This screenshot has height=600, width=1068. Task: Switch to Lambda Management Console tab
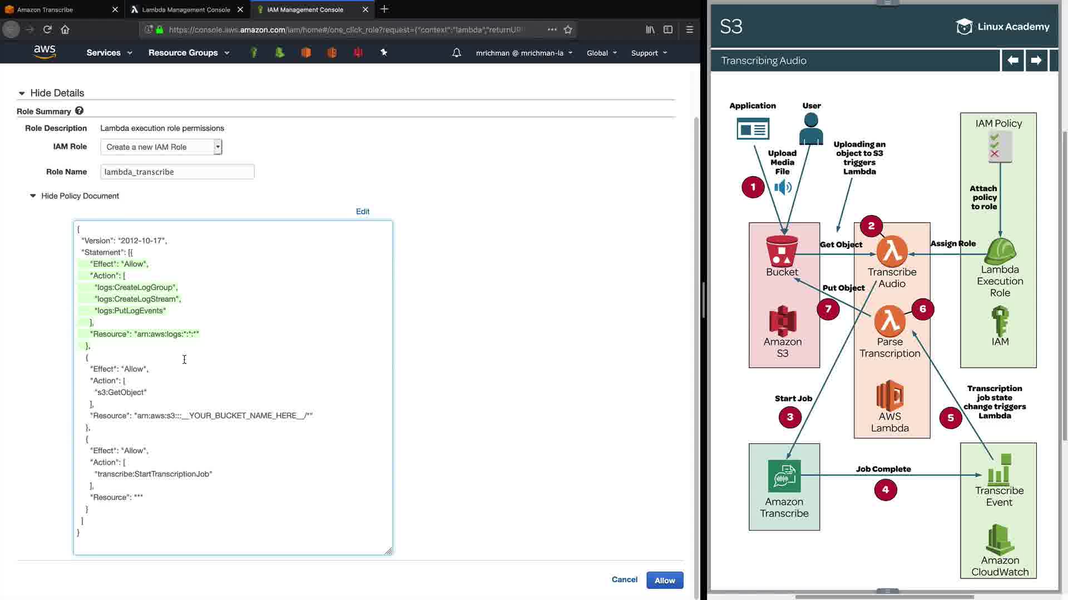pyautogui.click(x=186, y=9)
